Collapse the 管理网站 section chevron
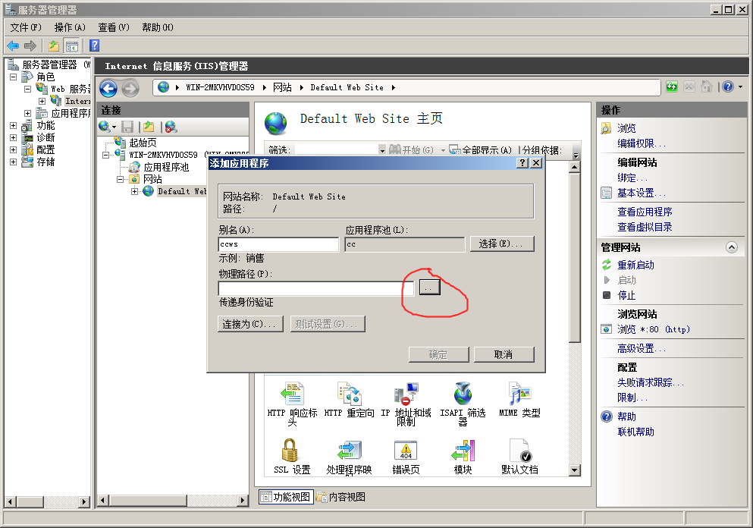Viewport: 753px width, 528px height. (x=731, y=247)
